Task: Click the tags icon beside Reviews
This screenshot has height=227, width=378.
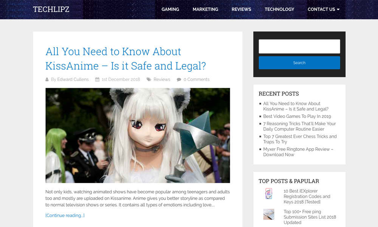Action: tap(149, 79)
